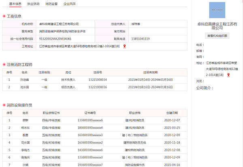Click operator name 颜群 in the operators table
243x167 pixels.
tap(26, 120)
